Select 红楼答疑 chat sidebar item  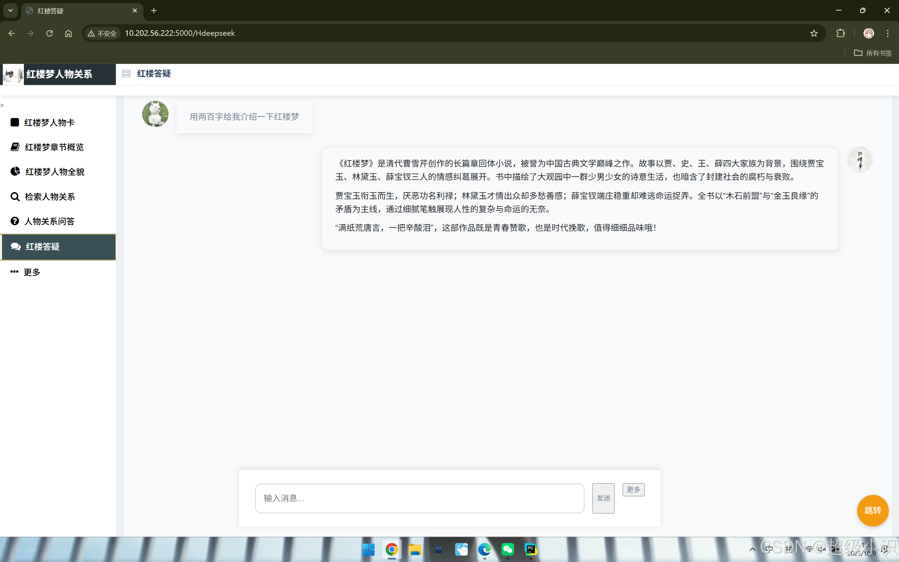coord(42,247)
